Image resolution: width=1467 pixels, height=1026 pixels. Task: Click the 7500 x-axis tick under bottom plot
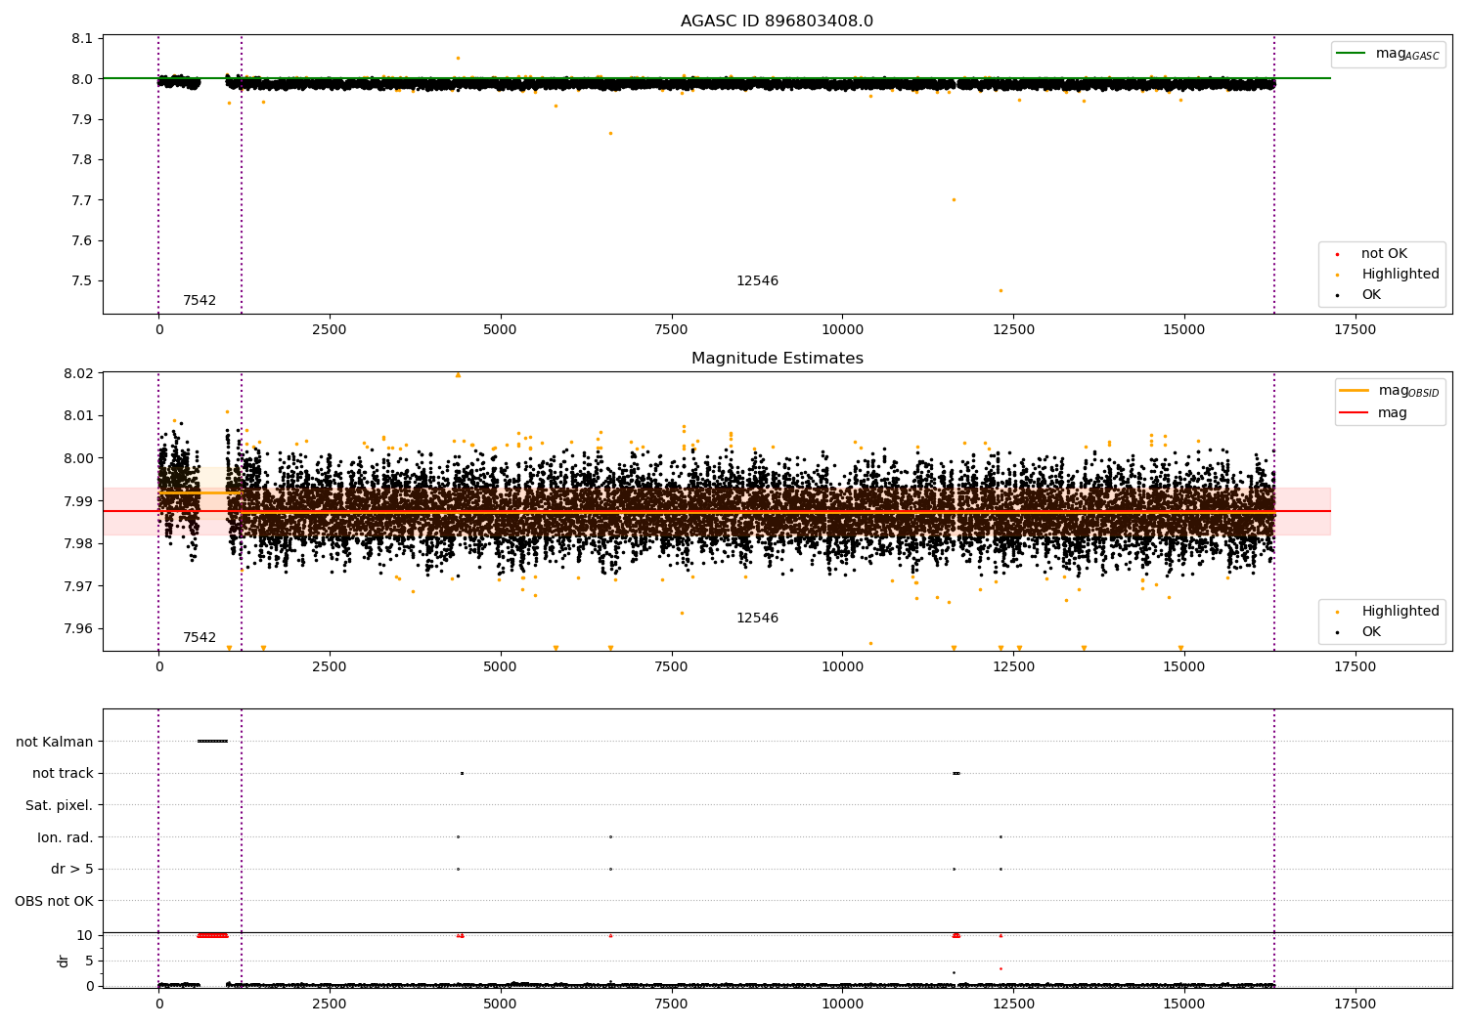[x=671, y=1004]
